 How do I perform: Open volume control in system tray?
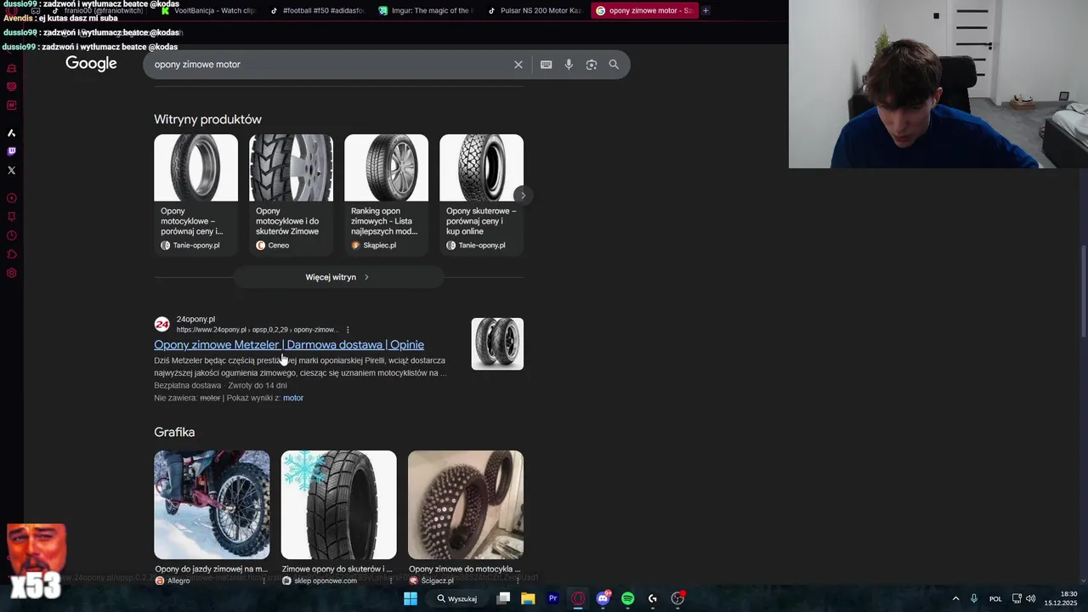[x=1031, y=598]
